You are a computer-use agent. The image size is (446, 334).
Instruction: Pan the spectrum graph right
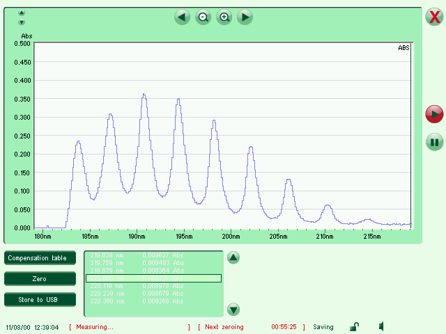click(x=245, y=17)
